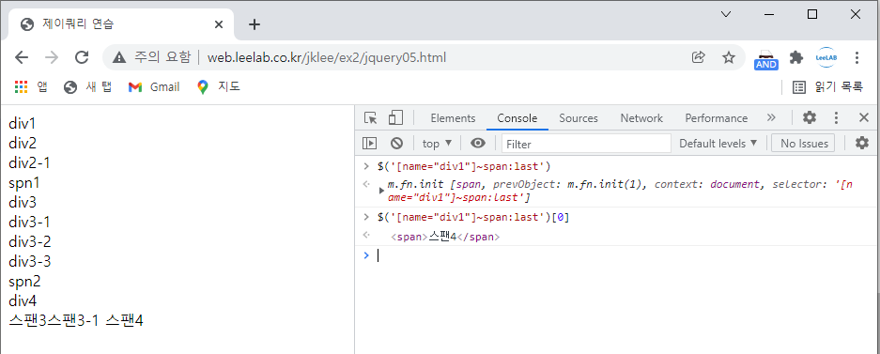Image resolution: width=880 pixels, height=354 pixels.
Task: Show the console sidebar
Action: pyautogui.click(x=369, y=144)
